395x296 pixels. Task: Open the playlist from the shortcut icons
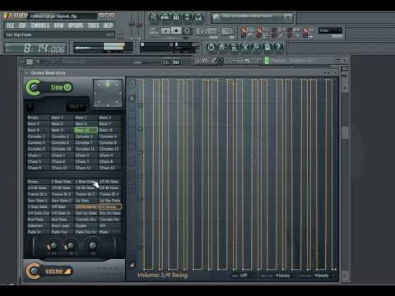click(153, 16)
